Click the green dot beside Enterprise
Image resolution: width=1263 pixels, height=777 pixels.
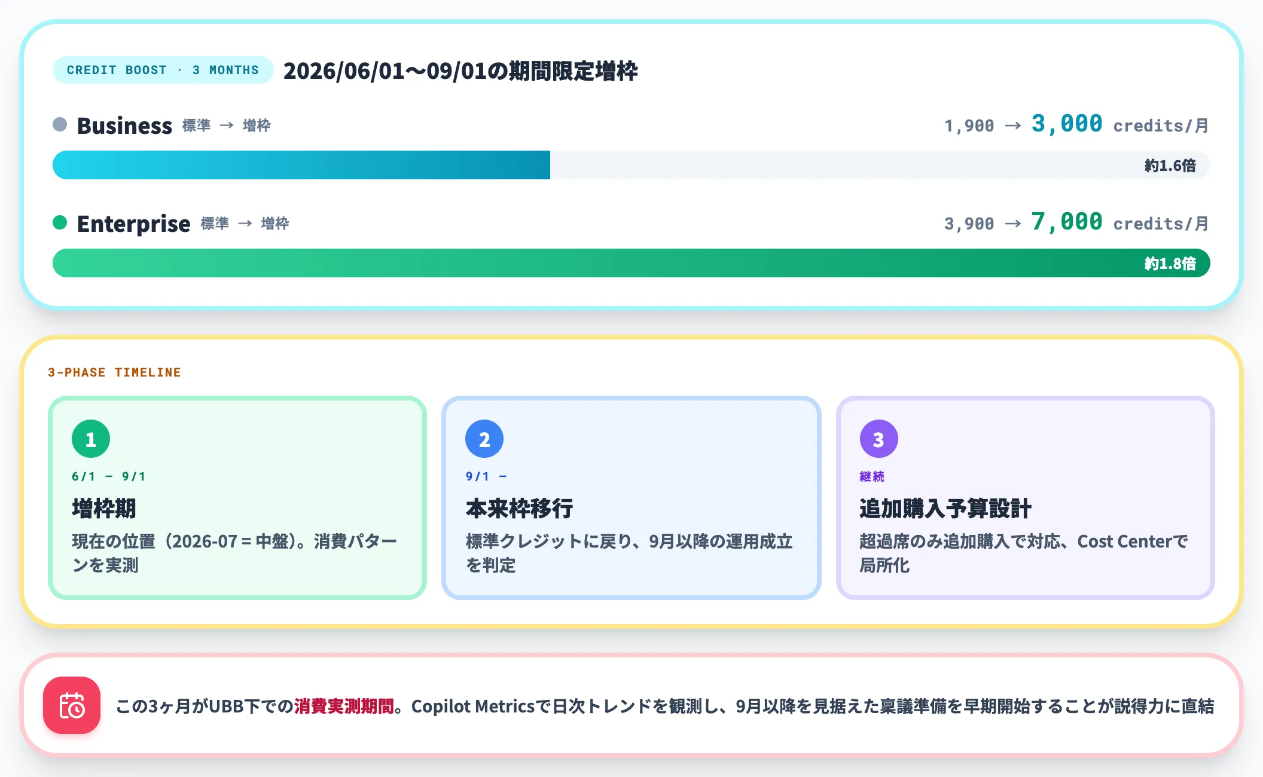pos(60,222)
